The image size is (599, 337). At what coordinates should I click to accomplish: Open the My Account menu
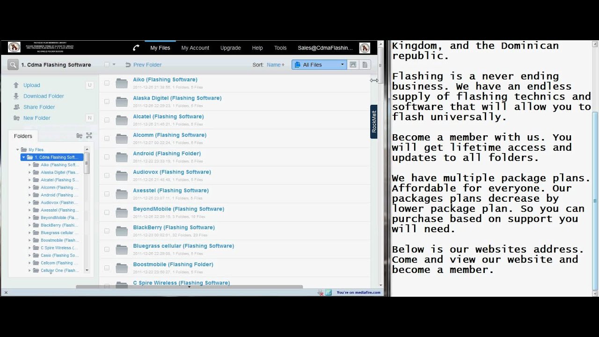tap(195, 48)
